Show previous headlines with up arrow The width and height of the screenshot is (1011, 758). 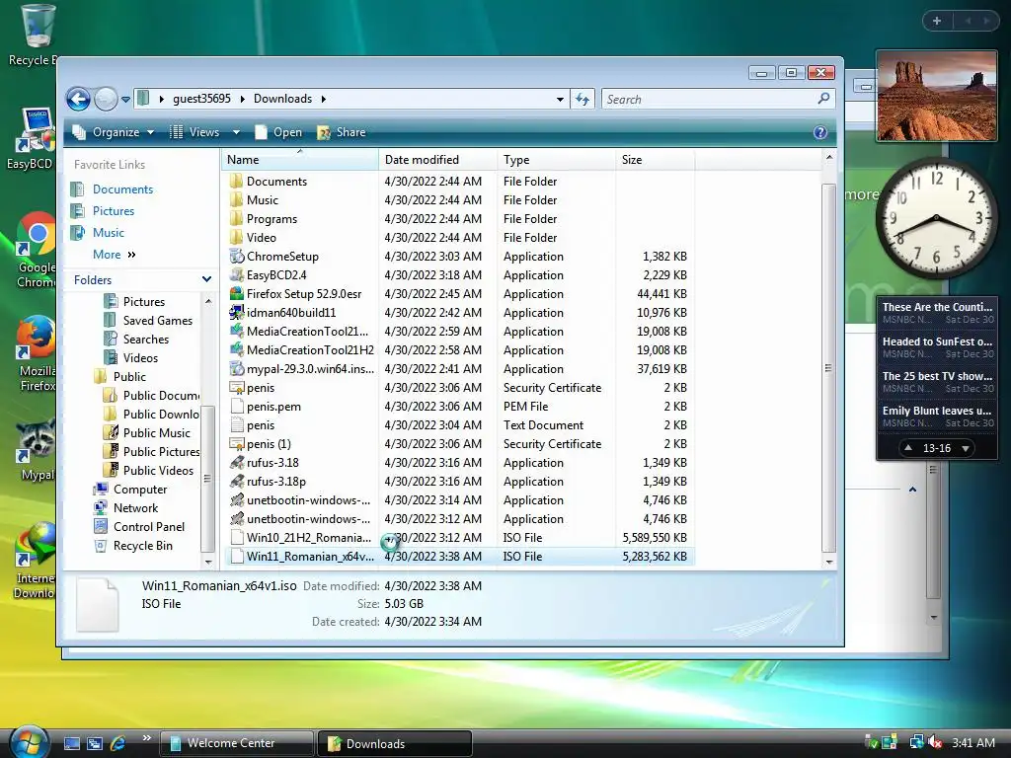tap(908, 448)
